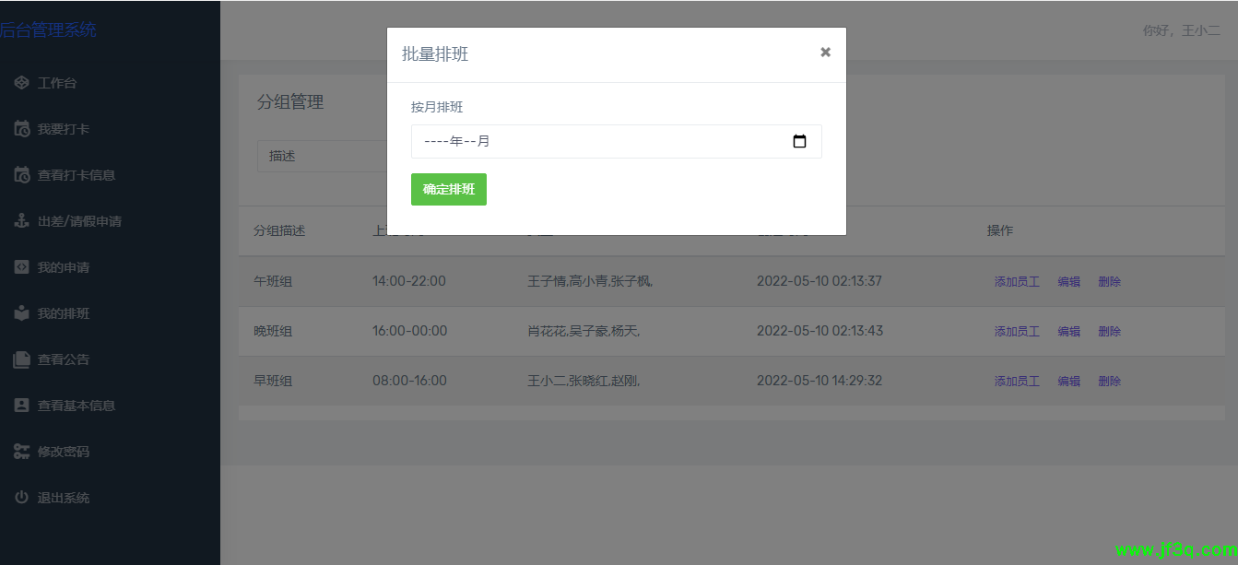This screenshot has height=565, width=1238.
Task: Click the workbench icon in the sidebar
Action: pyautogui.click(x=22, y=83)
